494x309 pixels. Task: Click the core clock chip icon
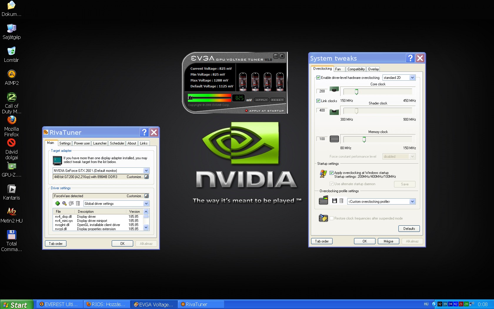click(x=334, y=89)
